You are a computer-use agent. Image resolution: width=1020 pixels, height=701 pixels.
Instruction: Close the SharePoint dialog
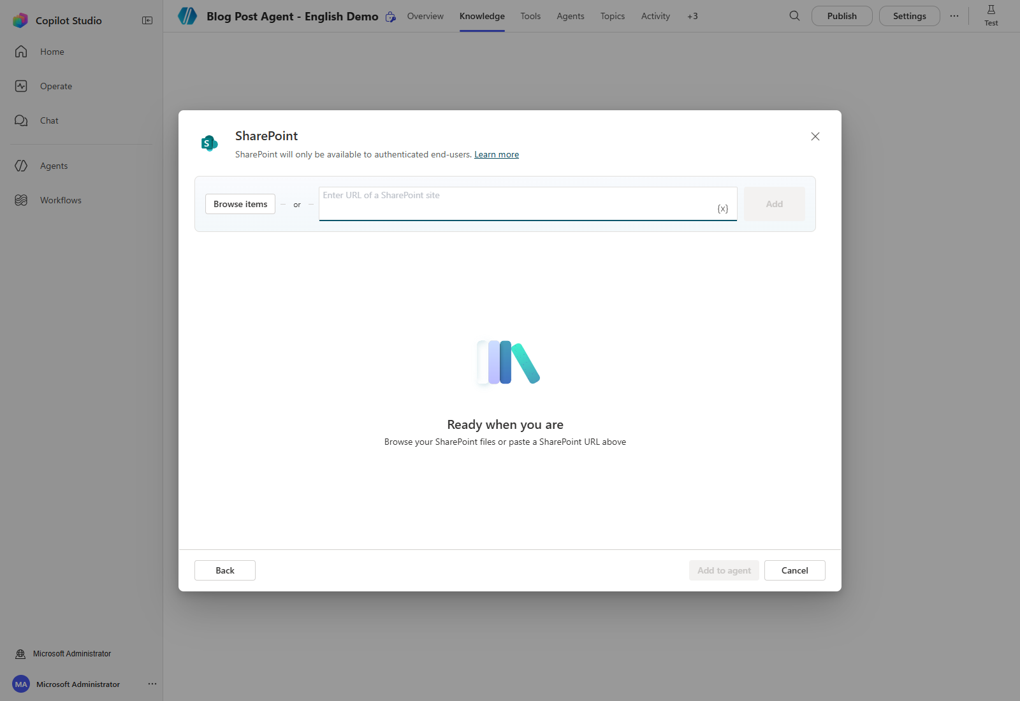(815, 136)
